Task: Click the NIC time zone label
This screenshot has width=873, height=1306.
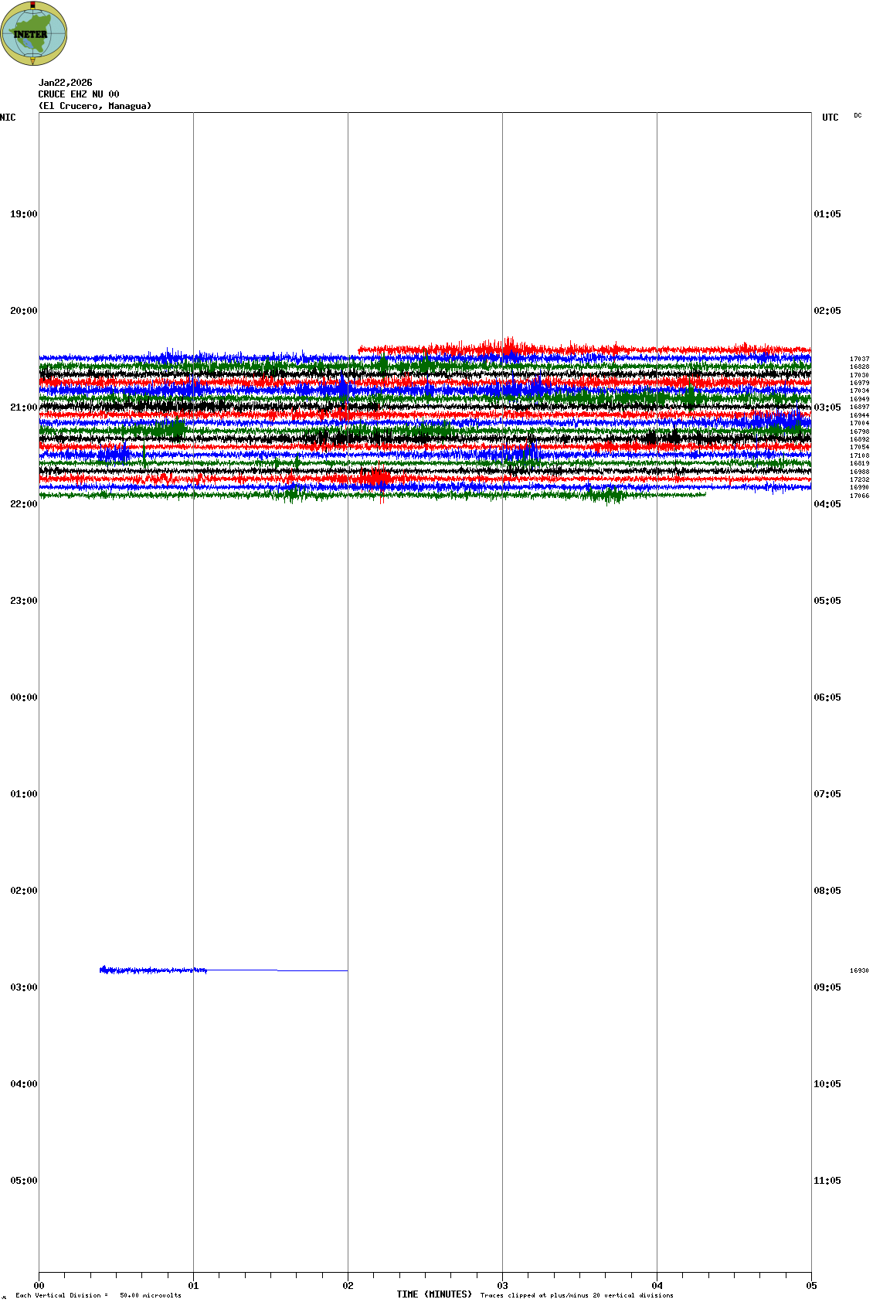Action: click(x=8, y=118)
